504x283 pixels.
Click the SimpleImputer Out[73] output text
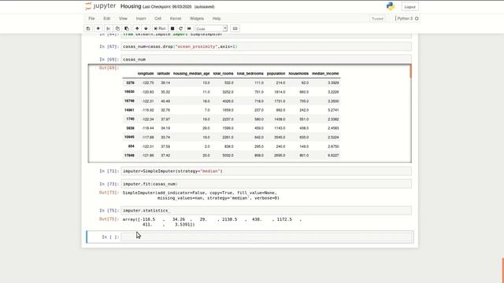[x=201, y=196]
